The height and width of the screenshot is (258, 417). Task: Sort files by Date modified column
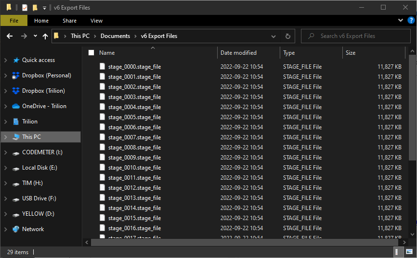coord(238,53)
